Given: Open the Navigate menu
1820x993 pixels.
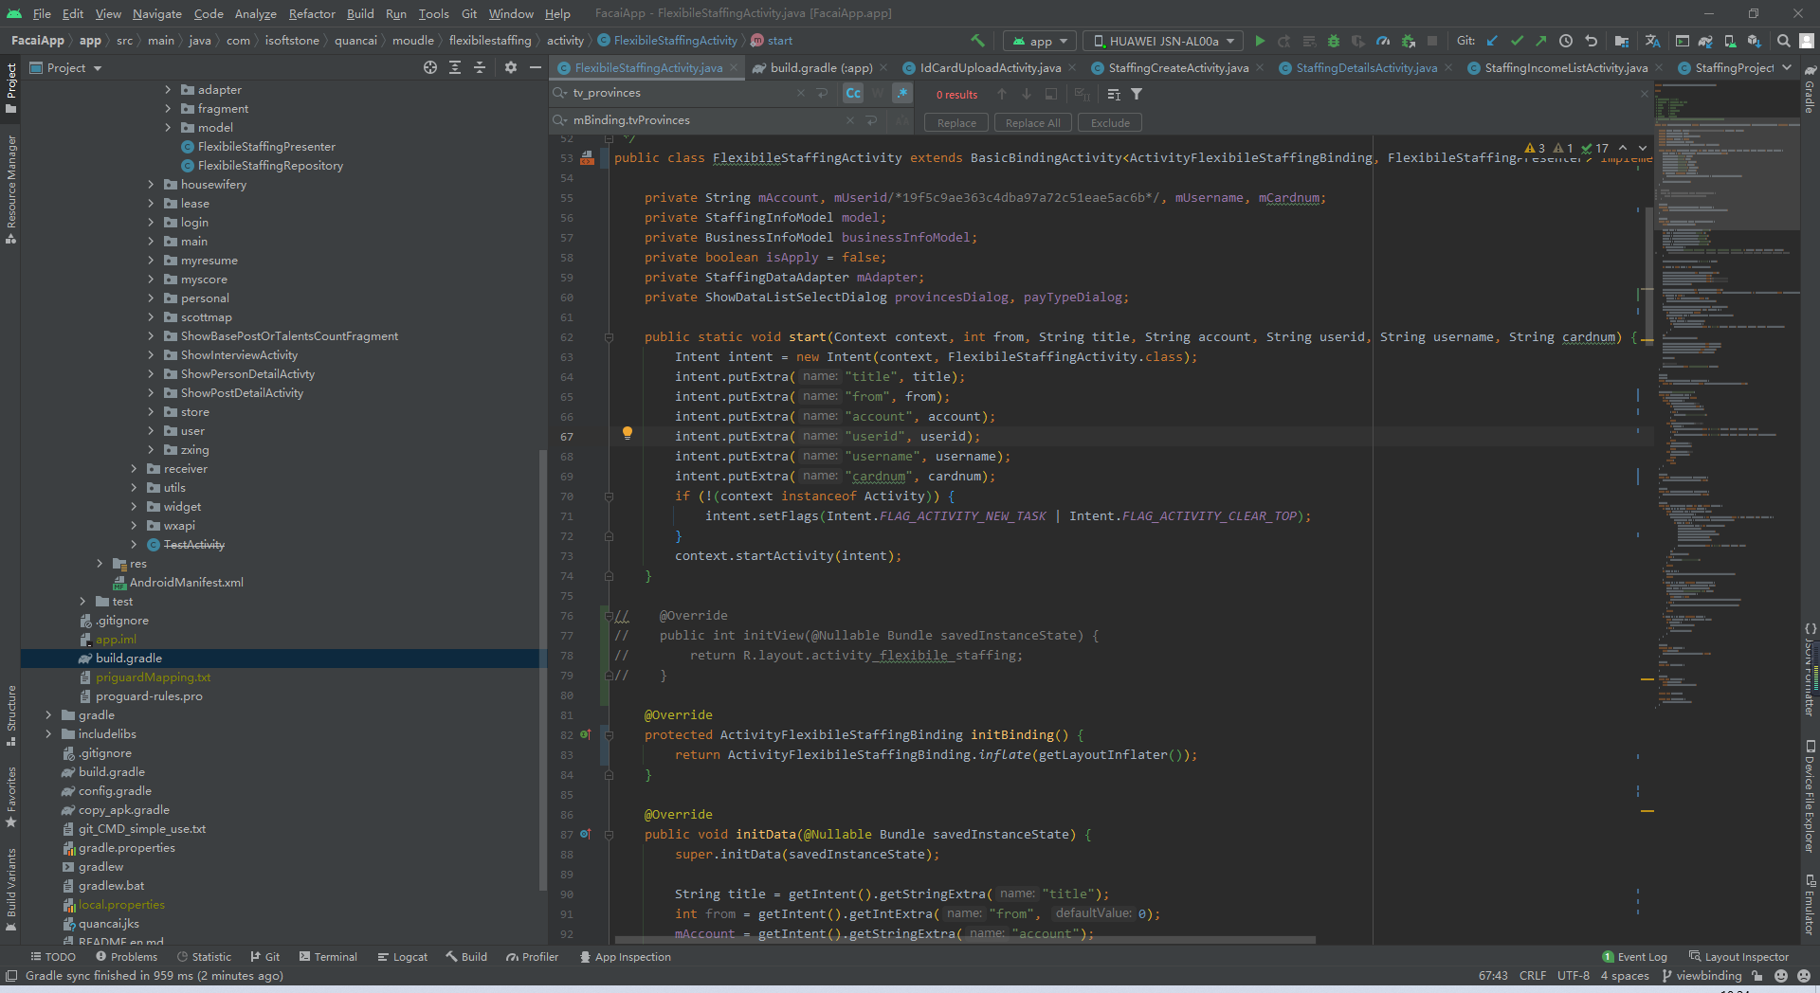Looking at the screenshot, I should click(x=156, y=13).
